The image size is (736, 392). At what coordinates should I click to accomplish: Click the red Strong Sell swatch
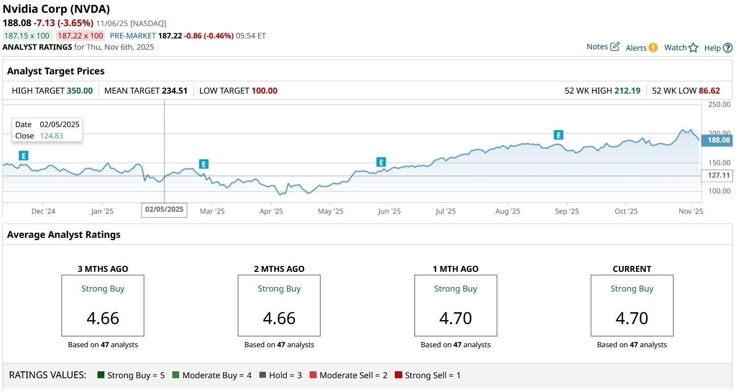[x=398, y=375]
